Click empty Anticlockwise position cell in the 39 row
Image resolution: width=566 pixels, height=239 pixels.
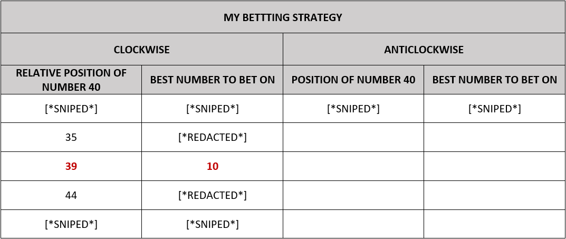tap(353, 166)
